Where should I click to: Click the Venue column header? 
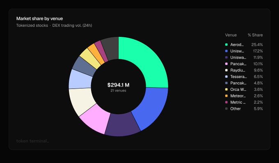click(231, 35)
